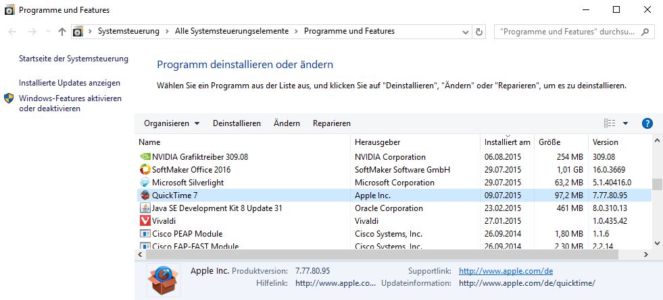Click the vertical scrollbar up arrow
The width and height of the screenshot is (663, 300).
657,140
